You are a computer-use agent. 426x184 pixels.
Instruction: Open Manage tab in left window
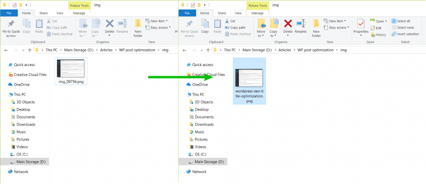[x=79, y=13]
